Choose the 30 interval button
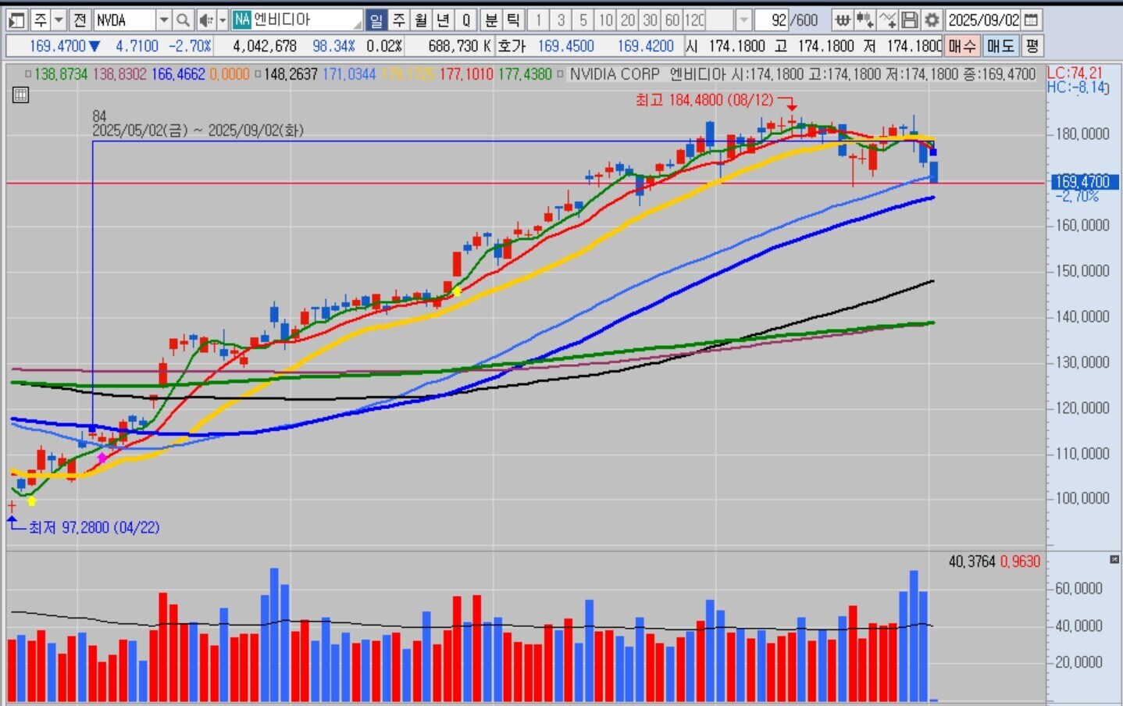The width and height of the screenshot is (1123, 706). click(x=650, y=20)
